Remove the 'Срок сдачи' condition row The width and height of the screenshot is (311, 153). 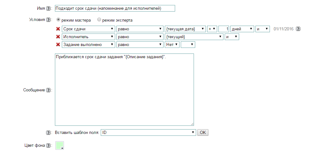pos(58,29)
